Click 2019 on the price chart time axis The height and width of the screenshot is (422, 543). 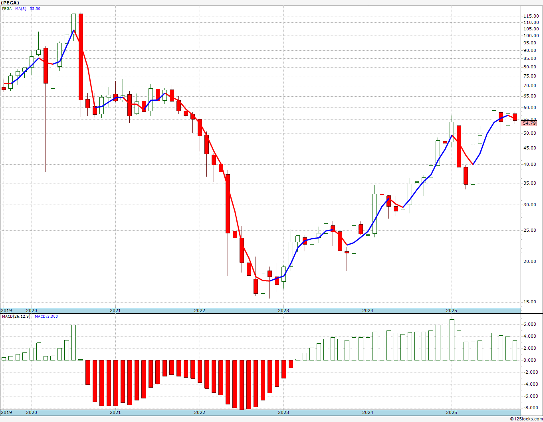point(6,311)
